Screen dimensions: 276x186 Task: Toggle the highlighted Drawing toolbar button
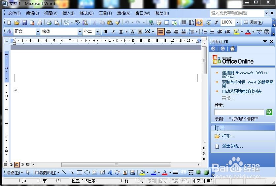(x=199, y=23)
